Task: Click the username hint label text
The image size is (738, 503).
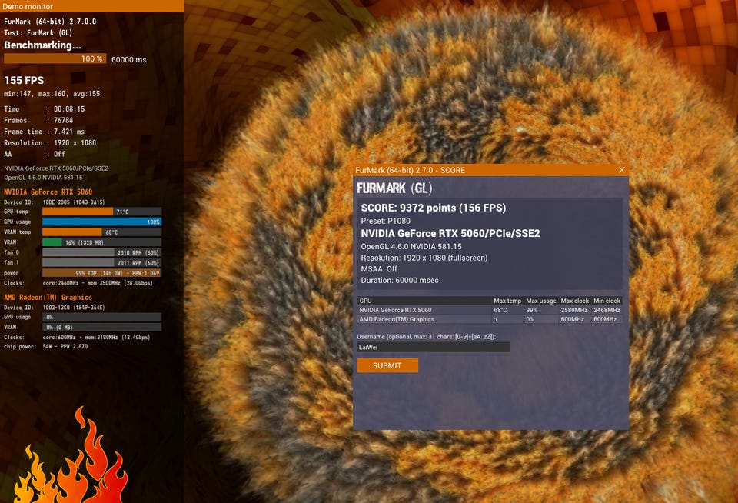Action: coord(426,336)
